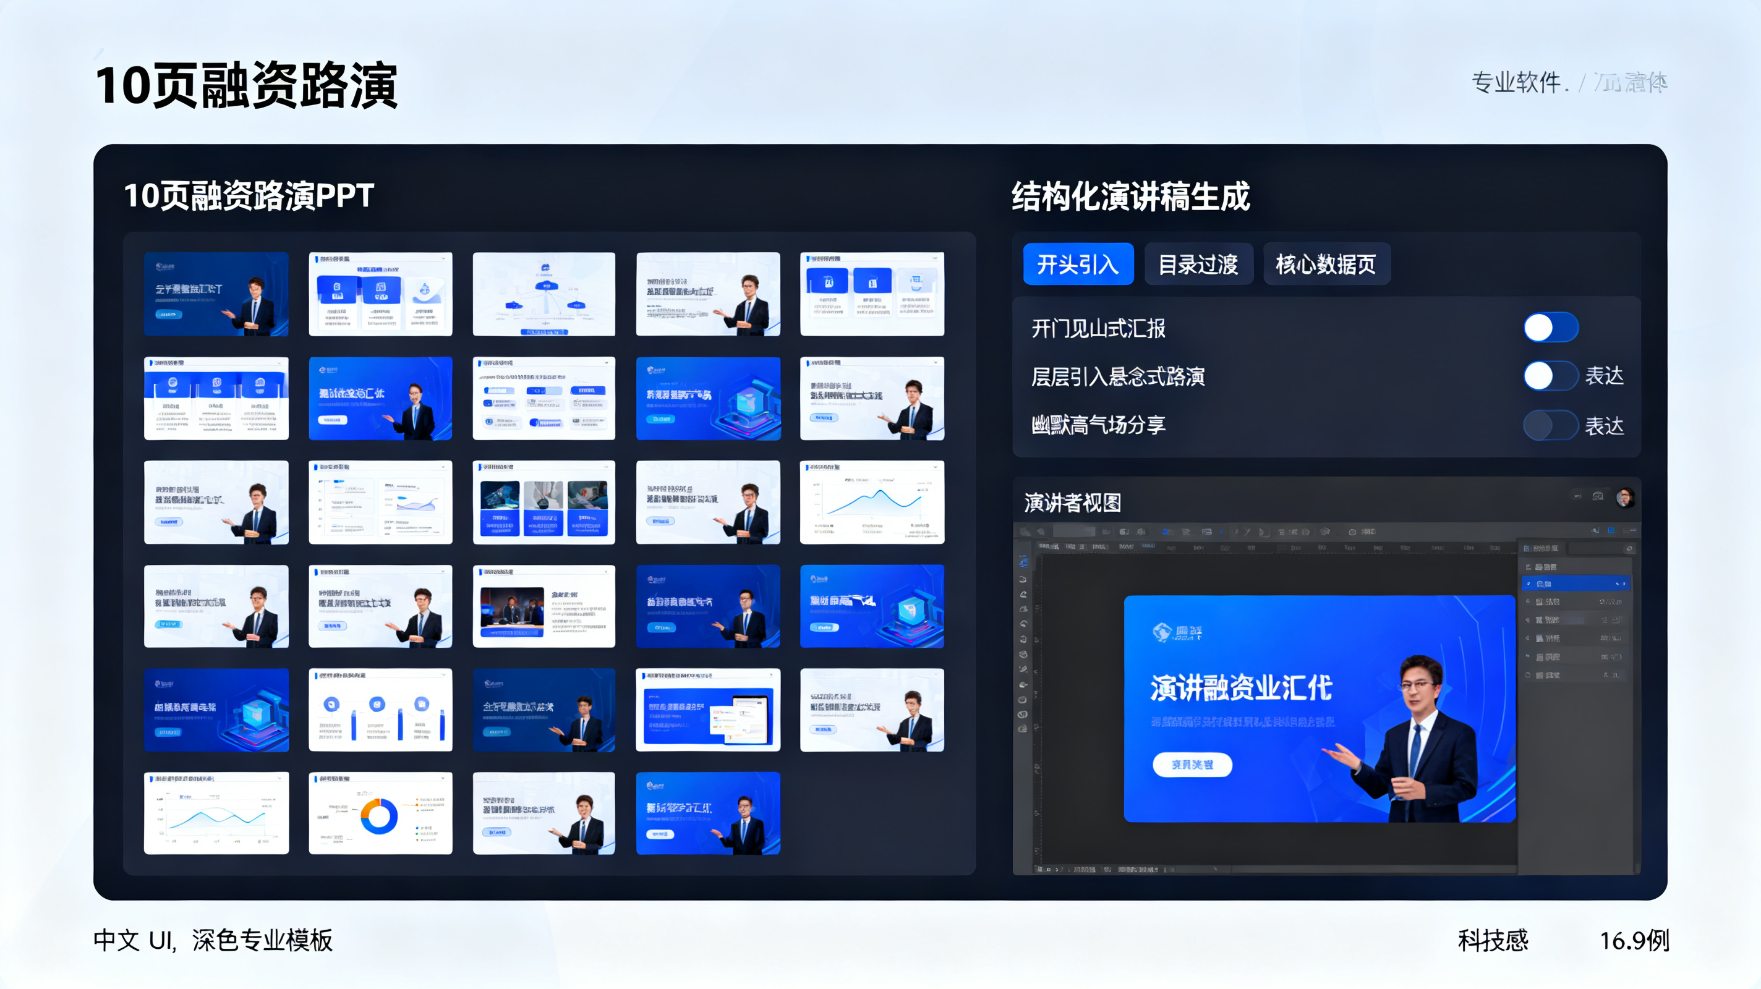The height and width of the screenshot is (989, 1761).
Task: Click the 演讲者视图 panel title
Action: [x=1072, y=503]
